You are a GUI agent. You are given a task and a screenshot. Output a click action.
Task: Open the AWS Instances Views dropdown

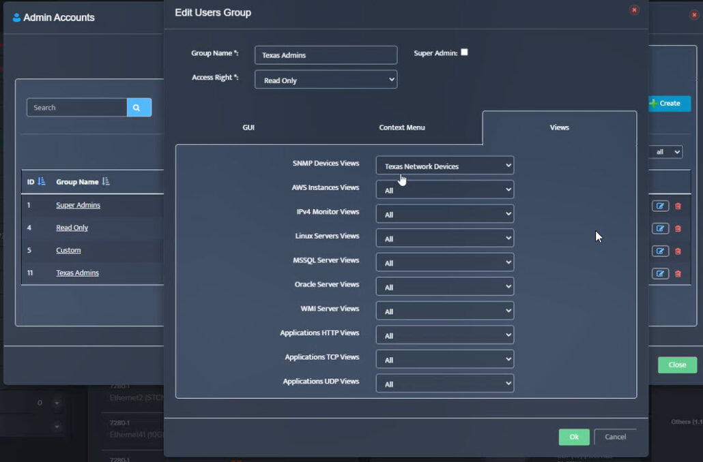pos(444,189)
